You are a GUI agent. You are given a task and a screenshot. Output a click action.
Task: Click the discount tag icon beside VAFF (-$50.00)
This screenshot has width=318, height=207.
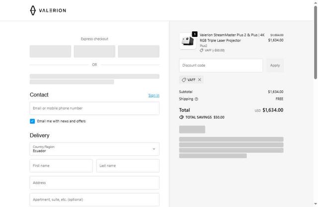pyautogui.click(x=202, y=50)
